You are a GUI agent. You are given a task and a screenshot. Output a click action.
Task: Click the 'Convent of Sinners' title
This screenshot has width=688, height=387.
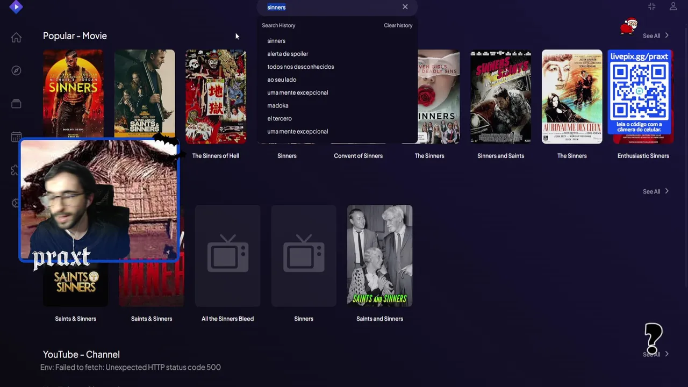[x=358, y=156]
